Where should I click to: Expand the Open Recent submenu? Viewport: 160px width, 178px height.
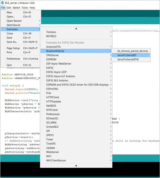[21, 21]
